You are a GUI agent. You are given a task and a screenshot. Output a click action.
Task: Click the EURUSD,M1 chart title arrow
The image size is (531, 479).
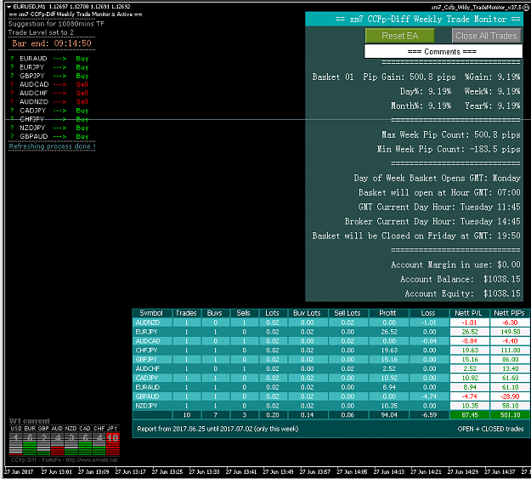pos(9,7)
